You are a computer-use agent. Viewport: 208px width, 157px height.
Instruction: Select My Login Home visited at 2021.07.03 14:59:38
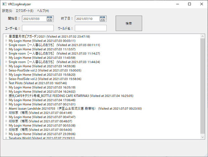coord(42,66)
